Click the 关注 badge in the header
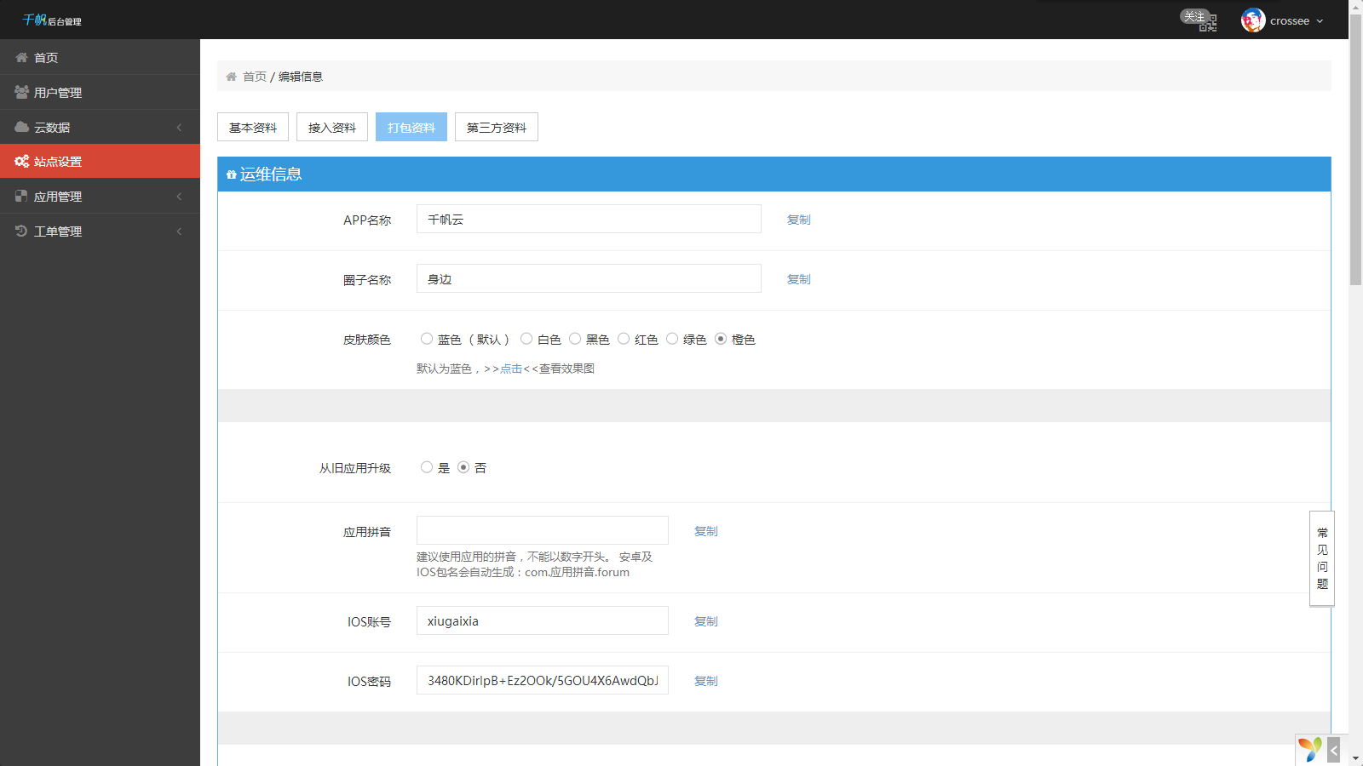This screenshot has width=1363, height=766. (1194, 16)
